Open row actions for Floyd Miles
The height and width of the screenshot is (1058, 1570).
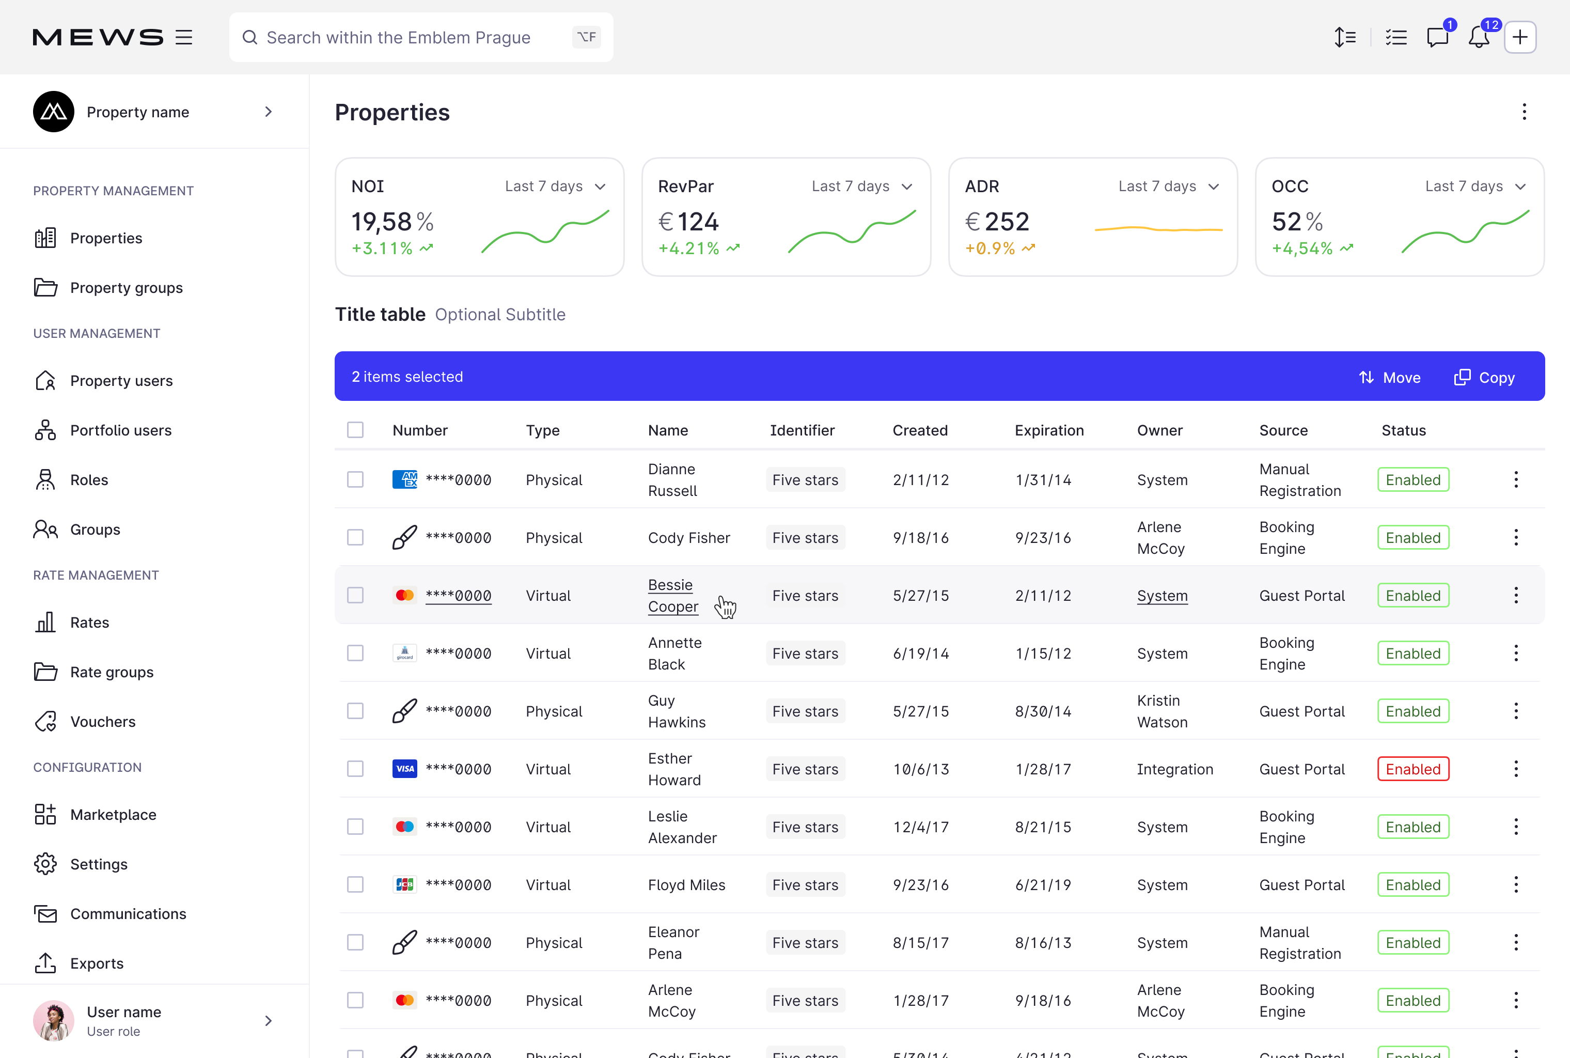pos(1516,884)
